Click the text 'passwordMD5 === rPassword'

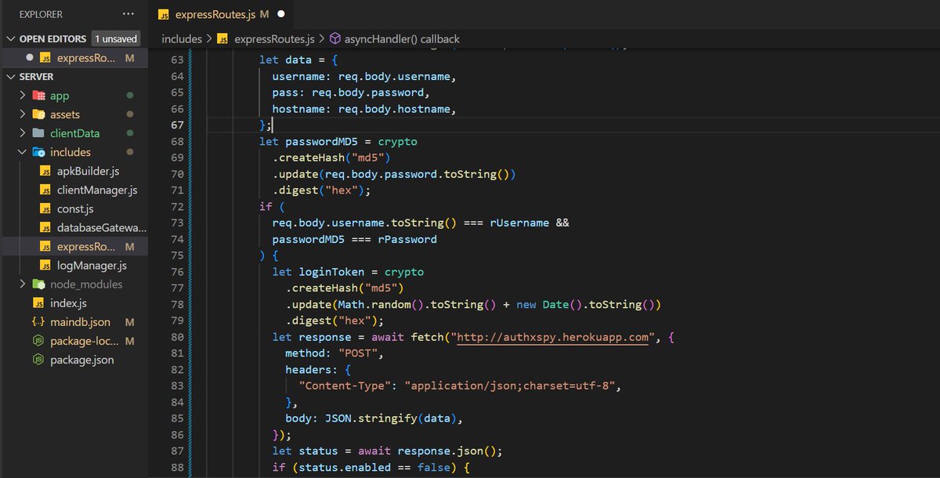354,239
